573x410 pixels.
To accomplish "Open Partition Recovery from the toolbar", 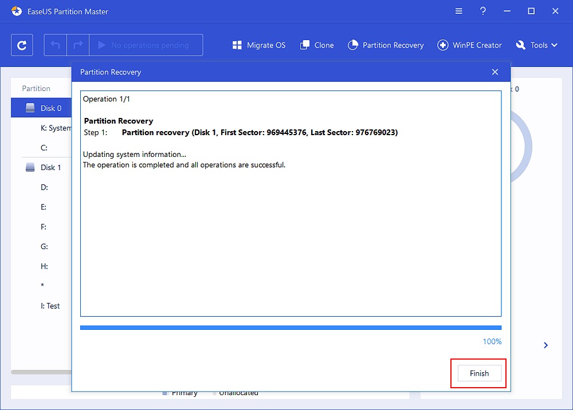I will click(x=386, y=45).
